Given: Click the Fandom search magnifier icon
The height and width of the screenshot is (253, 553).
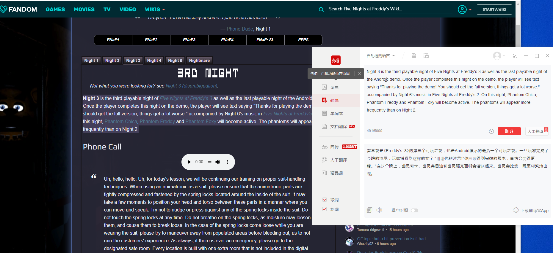Looking at the screenshot, I should [321, 9].
